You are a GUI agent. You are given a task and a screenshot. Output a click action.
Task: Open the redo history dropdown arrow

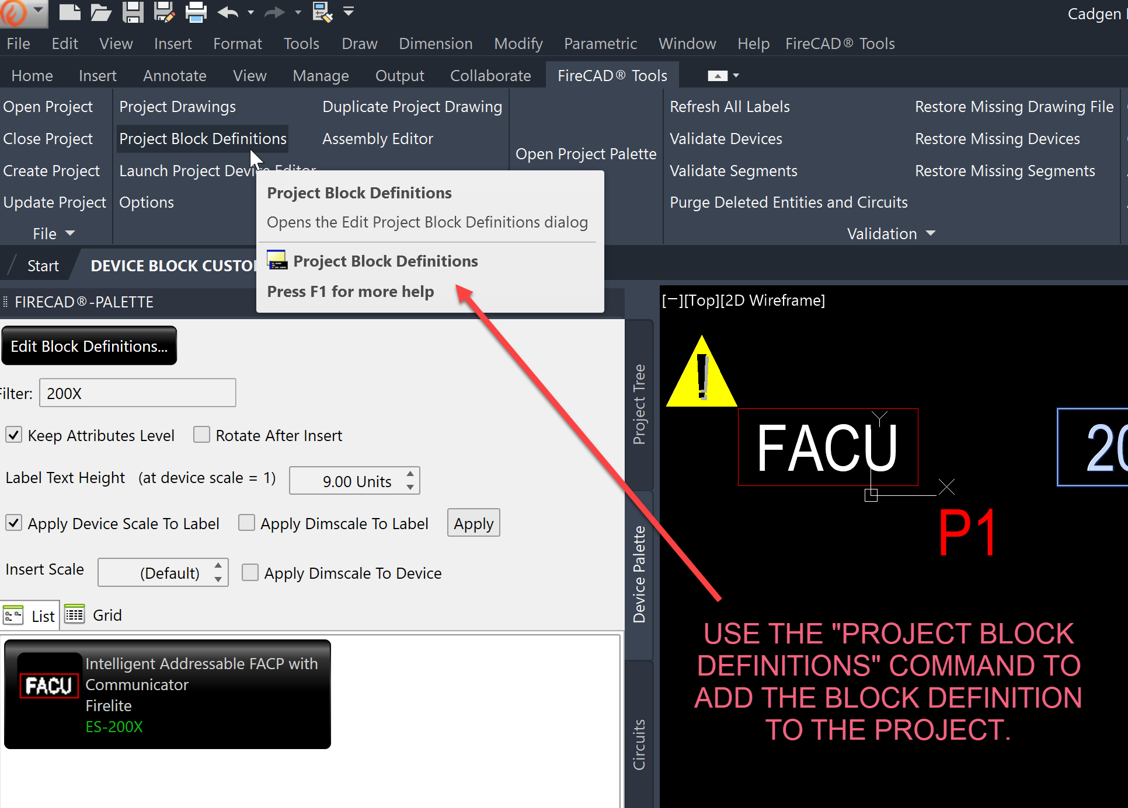(x=298, y=12)
